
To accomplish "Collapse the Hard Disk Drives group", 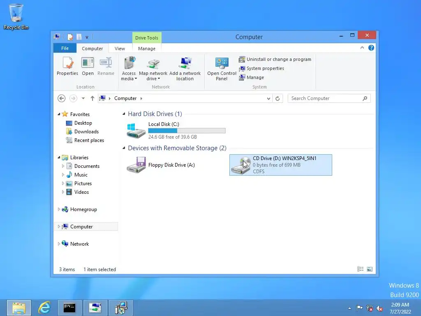I will (124, 114).
